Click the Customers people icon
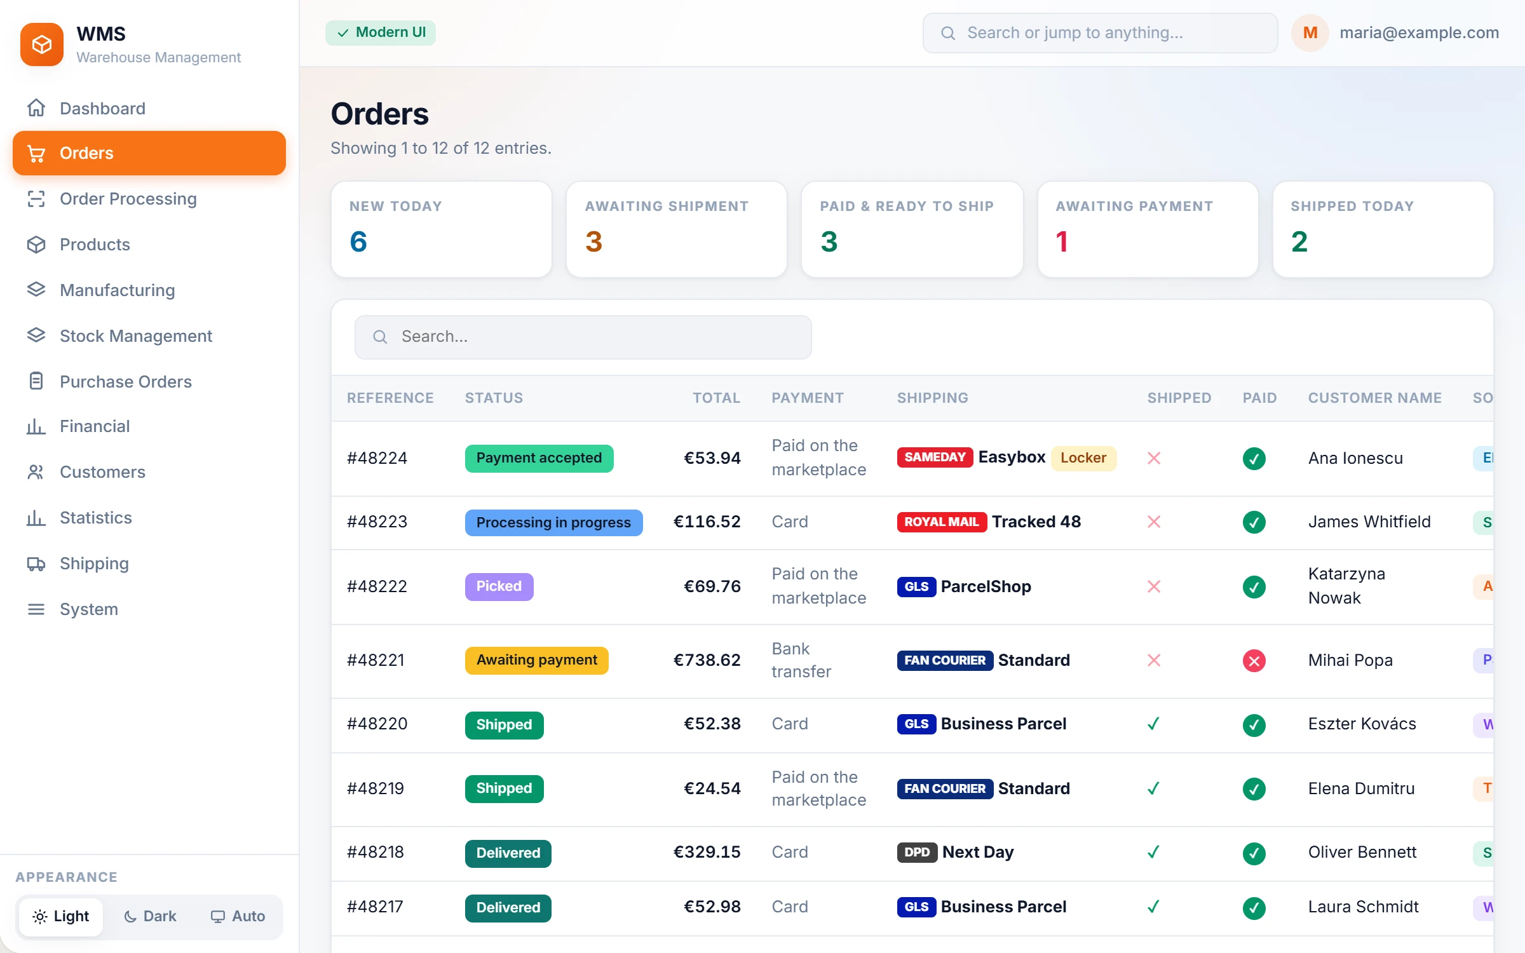This screenshot has height=953, width=1525. tap(36, 472)
